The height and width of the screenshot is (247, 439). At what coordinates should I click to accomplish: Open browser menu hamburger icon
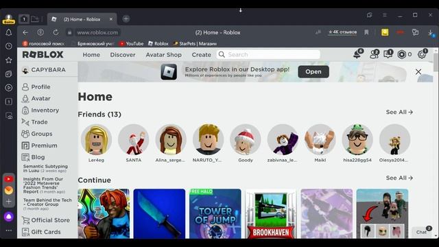pos(385,15)
